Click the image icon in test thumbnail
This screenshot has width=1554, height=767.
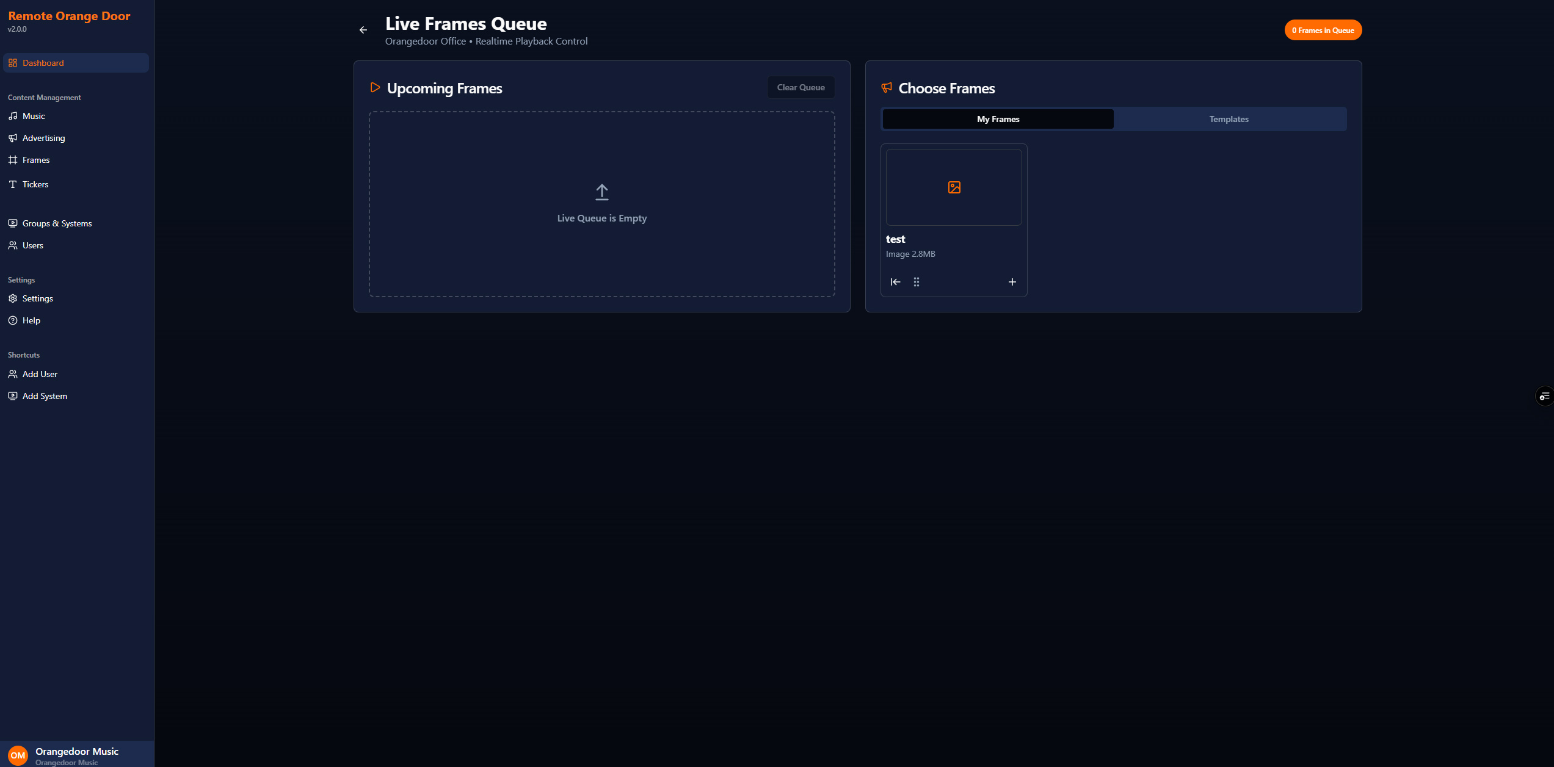pyautogui.click(x=954, y=187)
